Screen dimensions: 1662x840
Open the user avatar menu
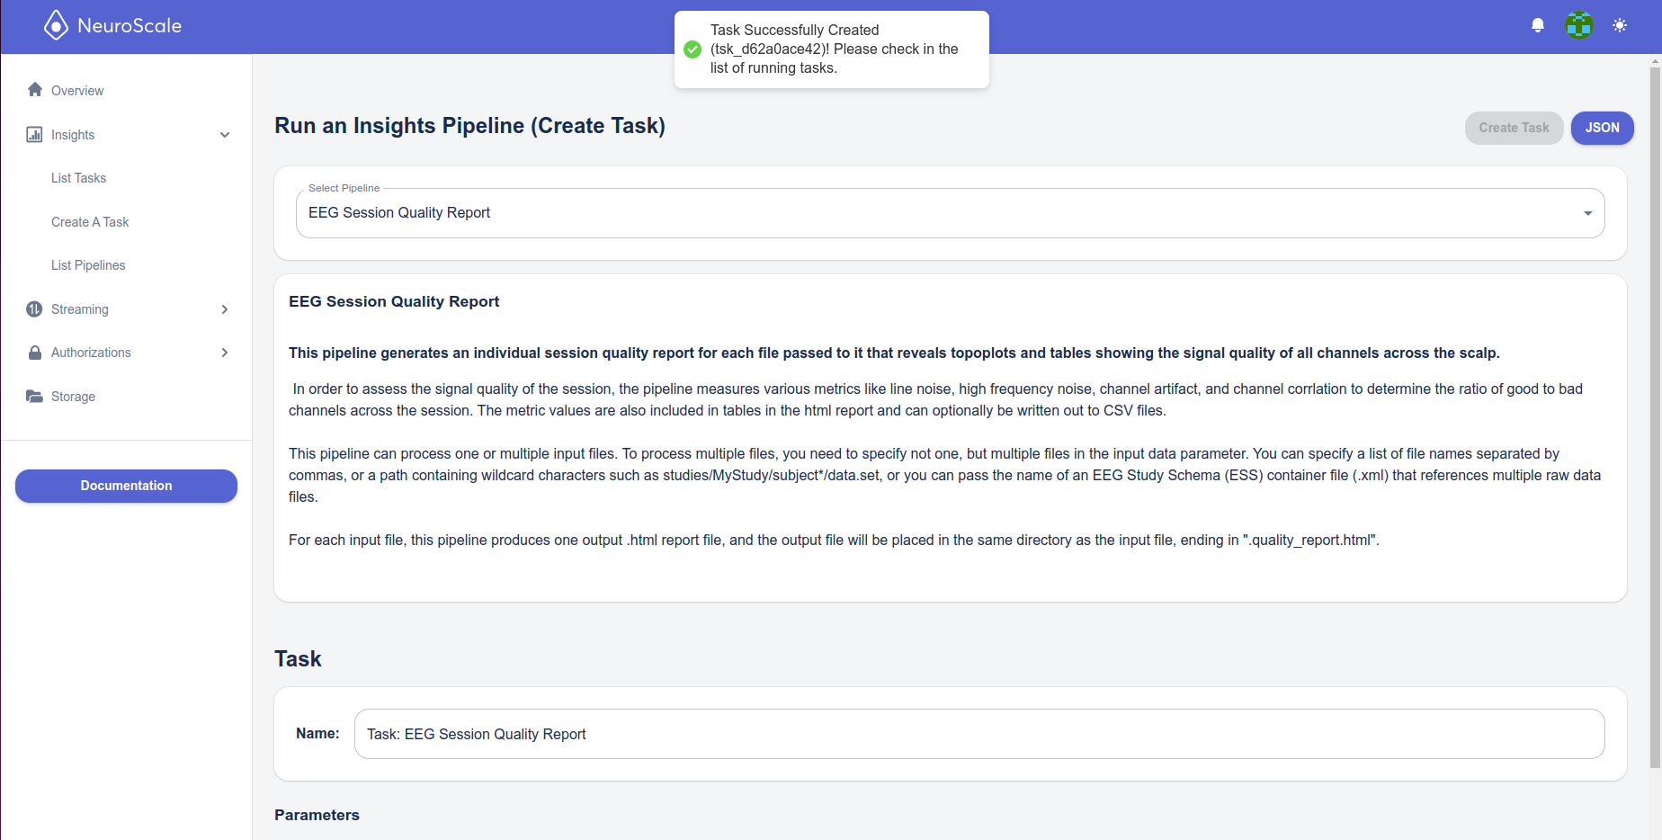point(1579,25)
